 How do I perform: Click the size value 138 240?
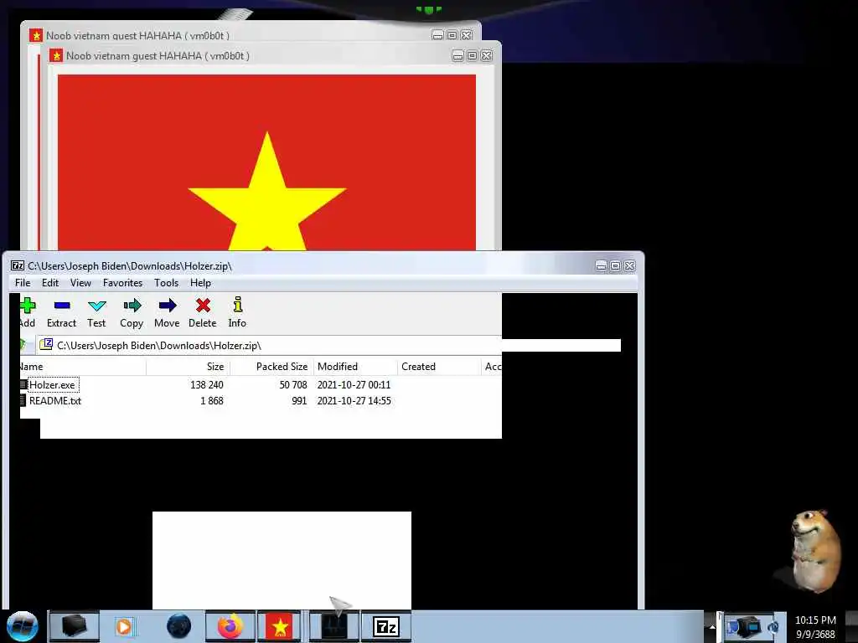(207, 385)
